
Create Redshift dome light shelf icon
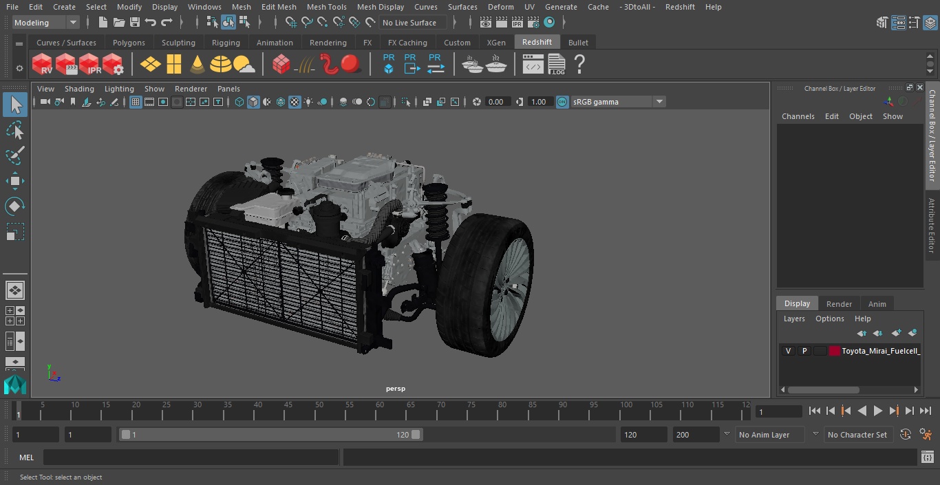[x=220, y=65]
